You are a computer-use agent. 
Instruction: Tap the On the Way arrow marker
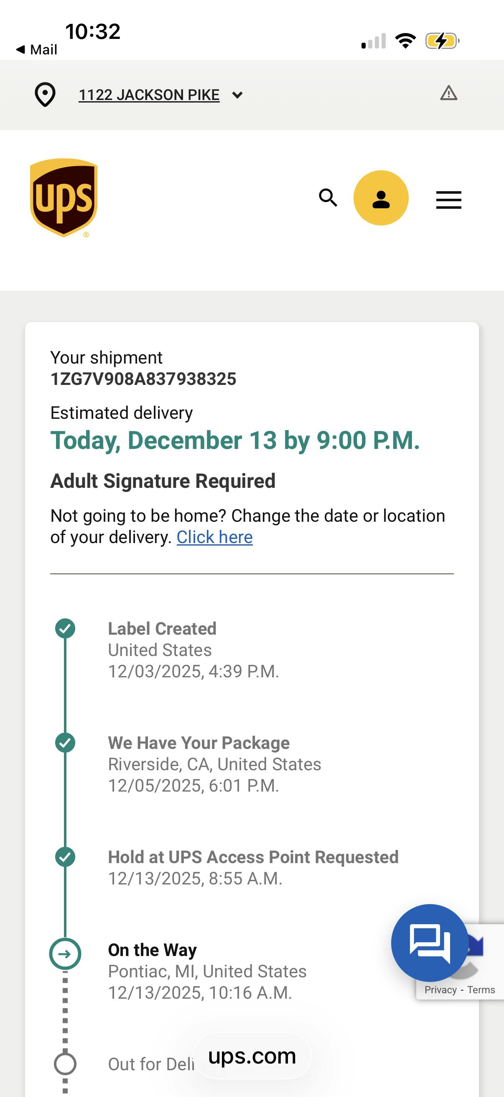click(65, 954)
